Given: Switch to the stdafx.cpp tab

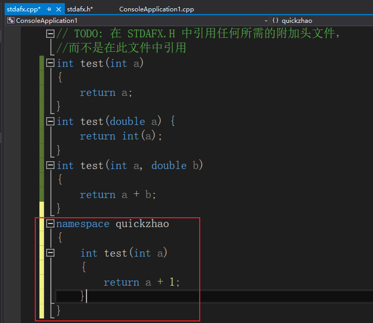Looking at the screenshot, I should pos(23,9).
